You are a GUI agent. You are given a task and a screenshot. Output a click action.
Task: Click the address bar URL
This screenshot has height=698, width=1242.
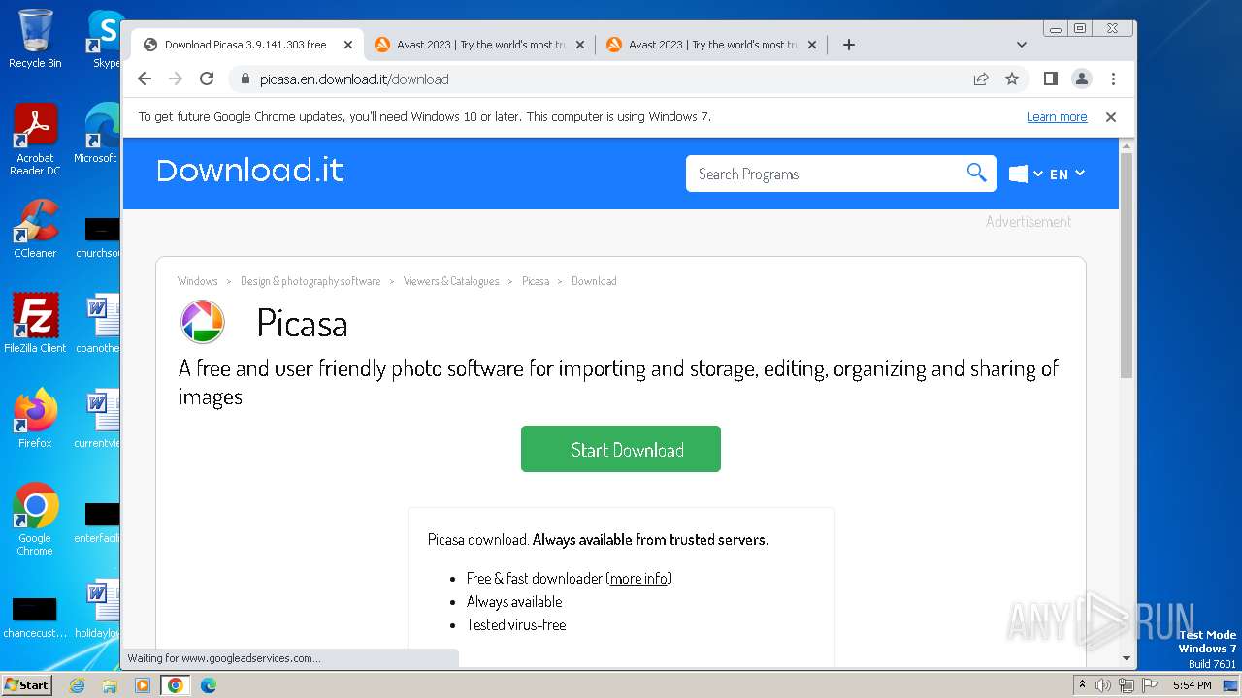[x=354, y=79]
